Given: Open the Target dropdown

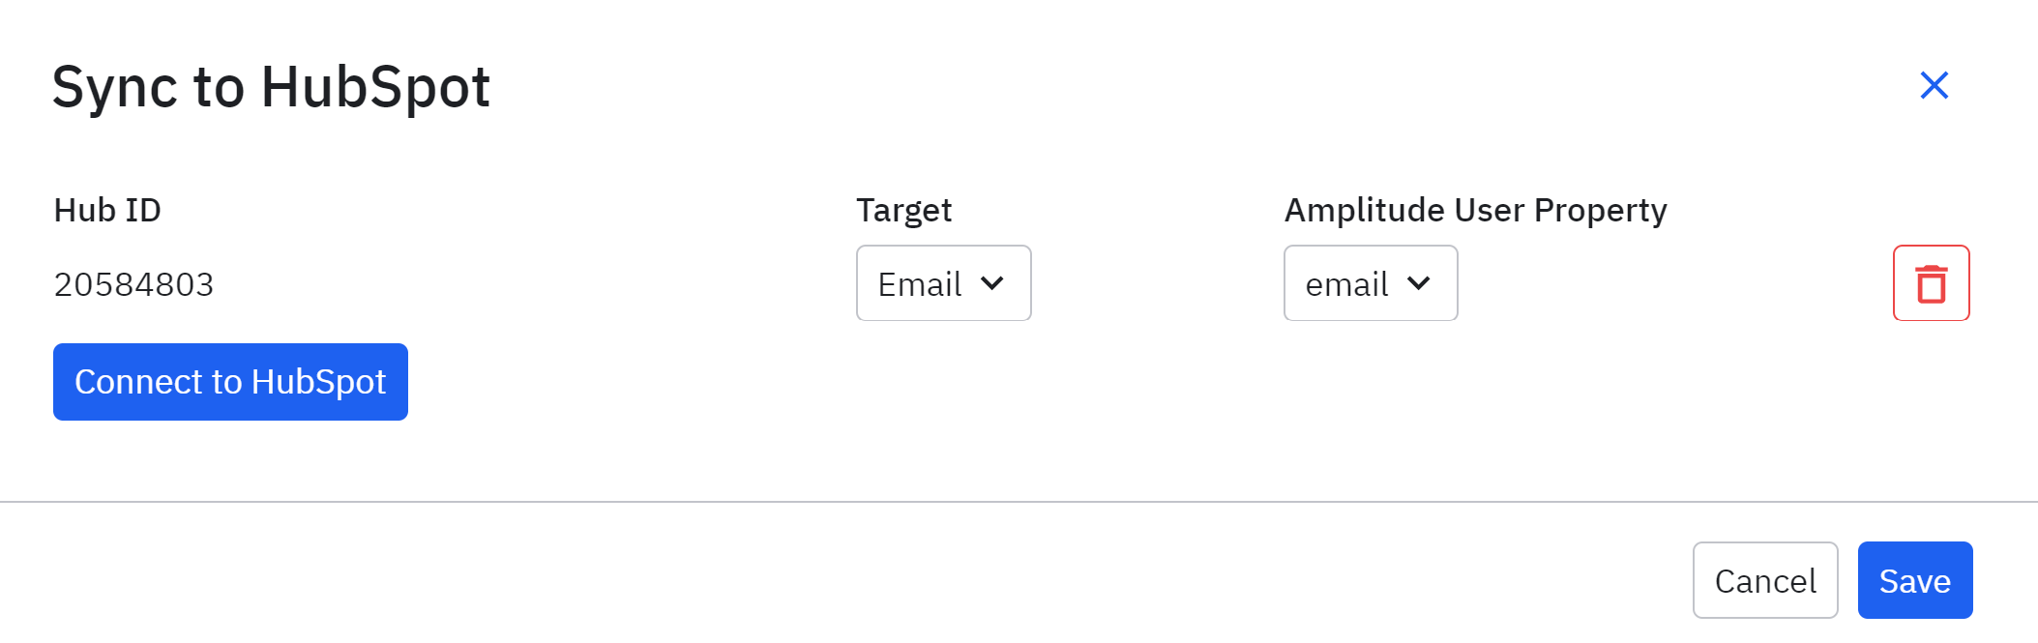Looking at the screenshot, I should click(x=943, y=283).
